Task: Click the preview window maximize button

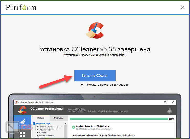Action: point(165,102)
